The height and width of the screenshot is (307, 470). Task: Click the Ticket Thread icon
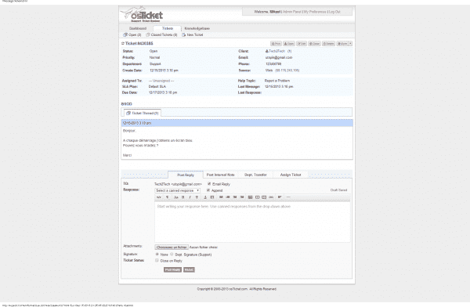click(x=128, y=113)
